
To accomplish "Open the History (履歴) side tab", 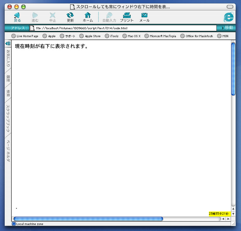I will (x=8, y=78).
